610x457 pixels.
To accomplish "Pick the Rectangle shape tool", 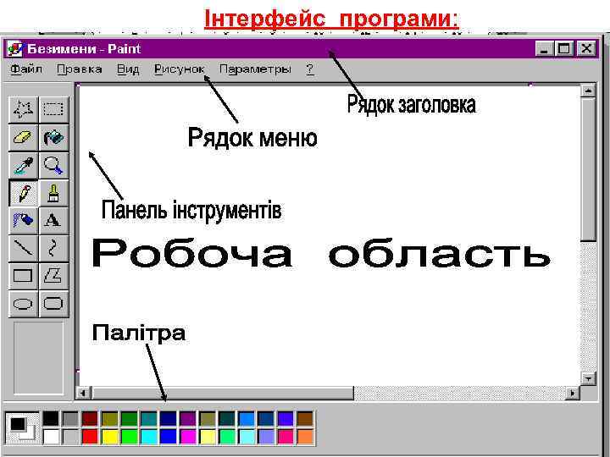I will coord(24,276).
